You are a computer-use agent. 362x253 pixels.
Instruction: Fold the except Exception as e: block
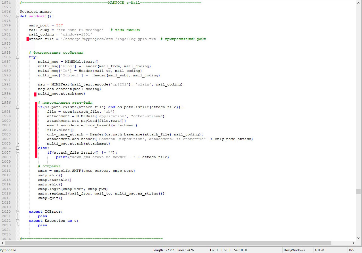pyautogui.click(x=18, y=221)
